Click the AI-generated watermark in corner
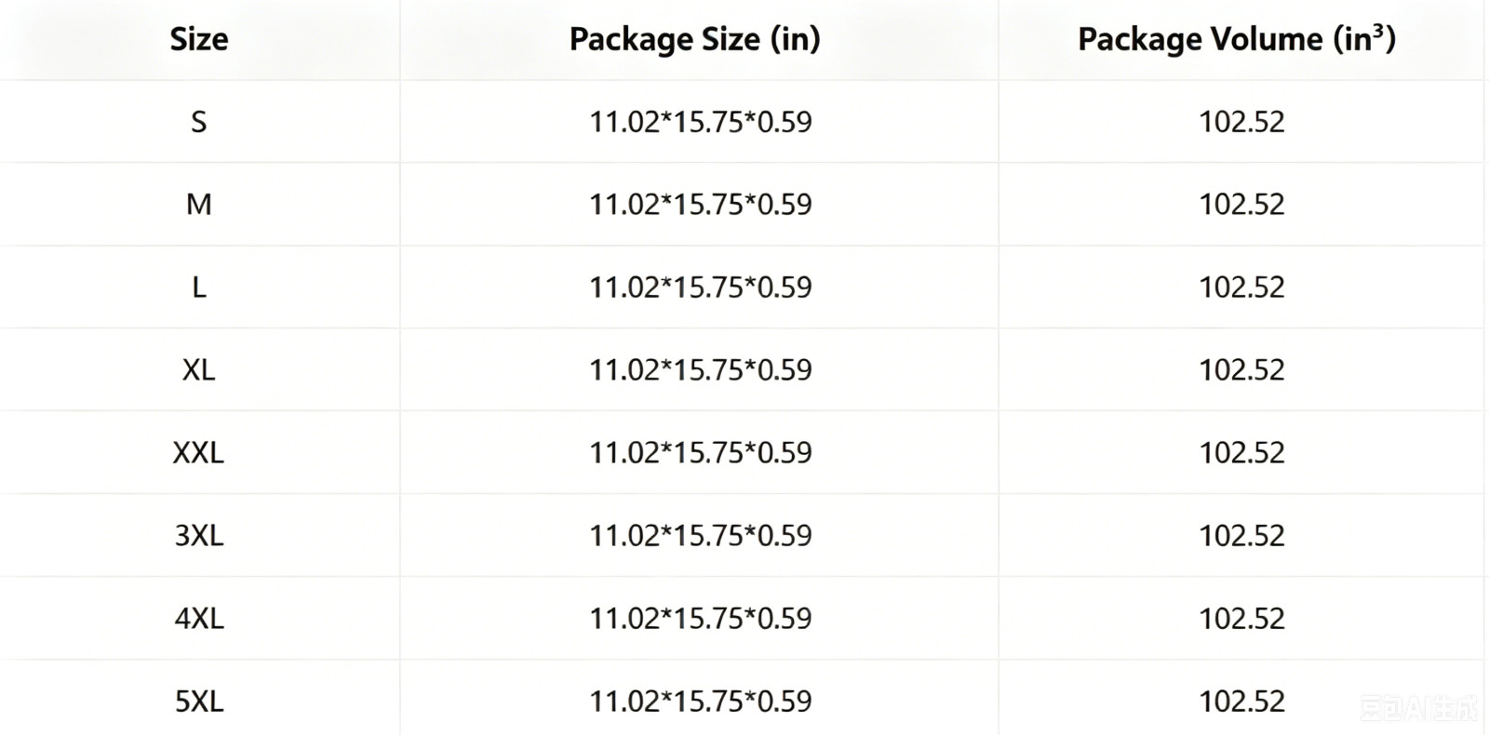The height and width of the screenshot is (735, 1489). tap(1418, 710)
